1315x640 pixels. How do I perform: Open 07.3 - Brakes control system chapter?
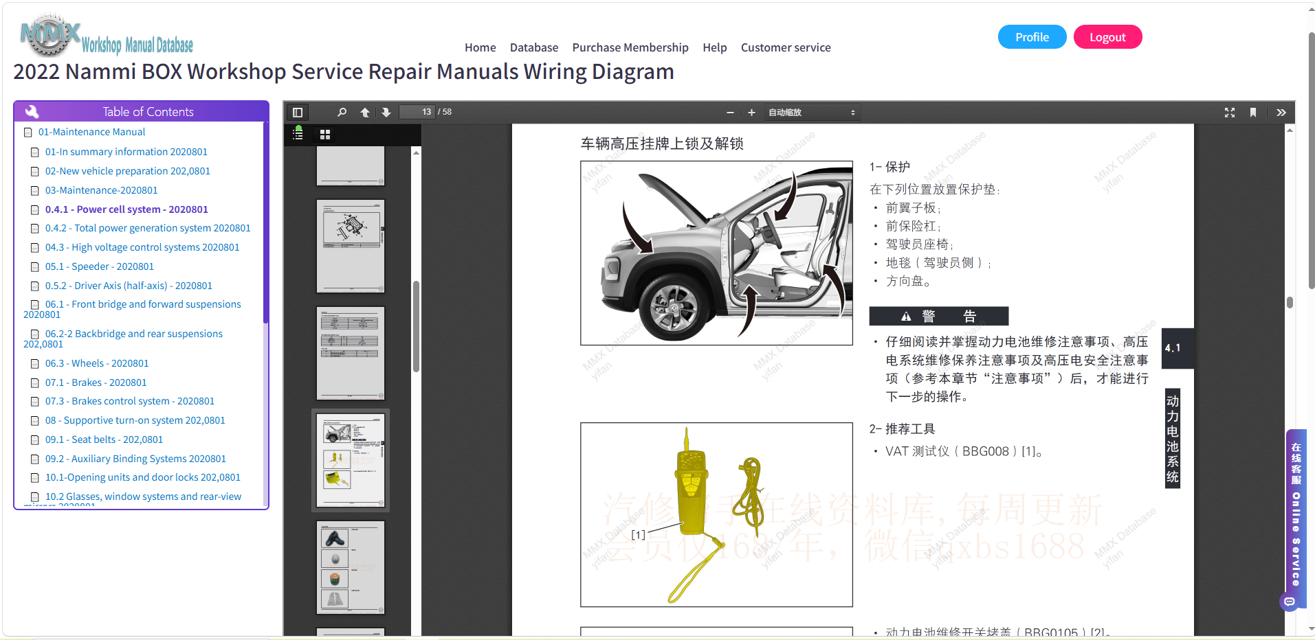pyautogui.click(x=130, y=401)
